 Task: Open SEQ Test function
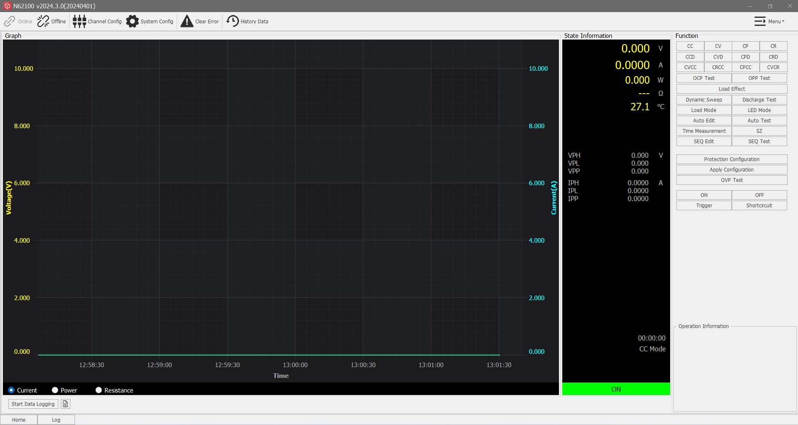tap(759, 141)
